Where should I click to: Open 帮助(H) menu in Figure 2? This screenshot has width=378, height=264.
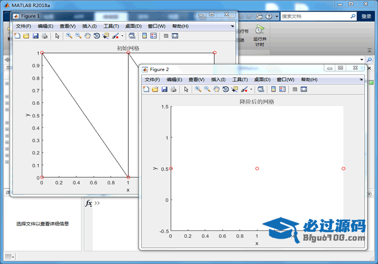click(x=309, y=80)
